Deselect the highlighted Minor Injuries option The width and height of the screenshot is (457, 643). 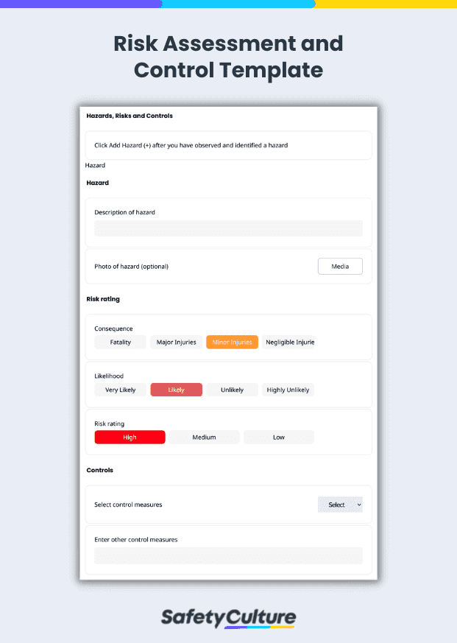pos(232,342)
